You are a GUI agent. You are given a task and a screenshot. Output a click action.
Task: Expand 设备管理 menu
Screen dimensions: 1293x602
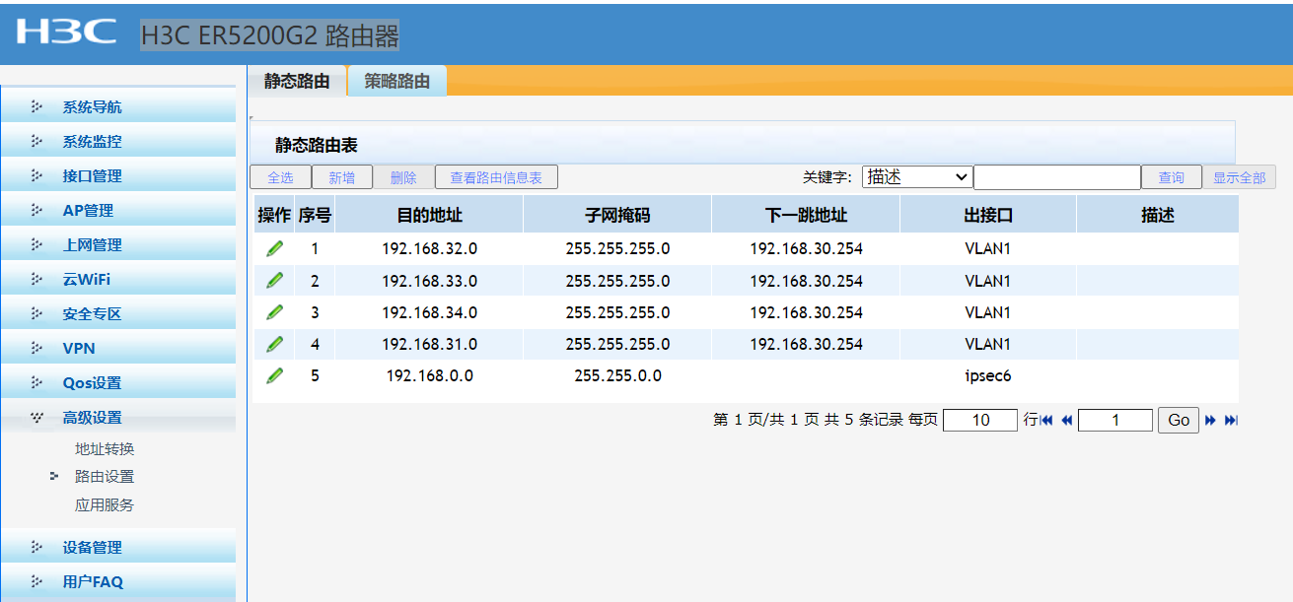[118, 548]
